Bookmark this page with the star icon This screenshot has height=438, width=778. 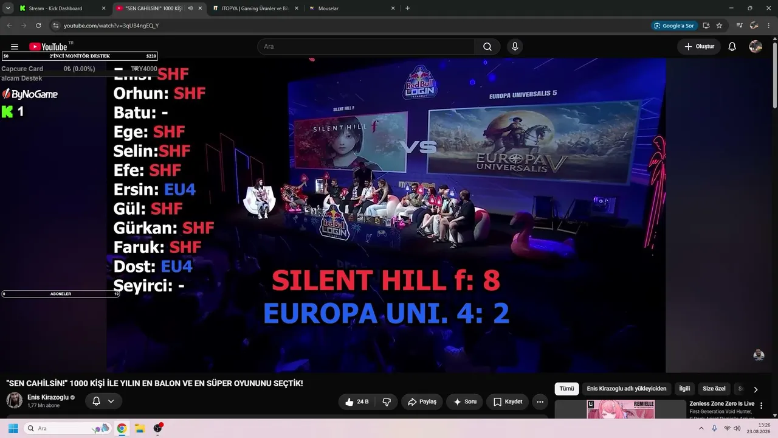[719, 26]
